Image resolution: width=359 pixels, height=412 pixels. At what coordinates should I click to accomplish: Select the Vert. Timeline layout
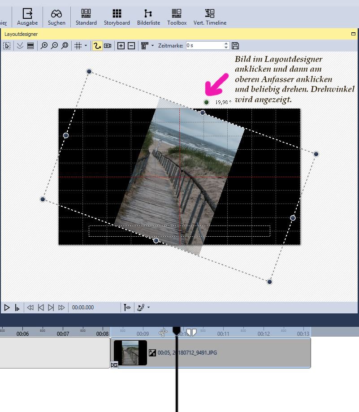point(210,17)
